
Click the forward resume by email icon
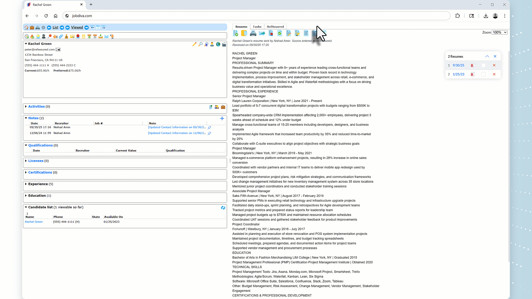262,33
